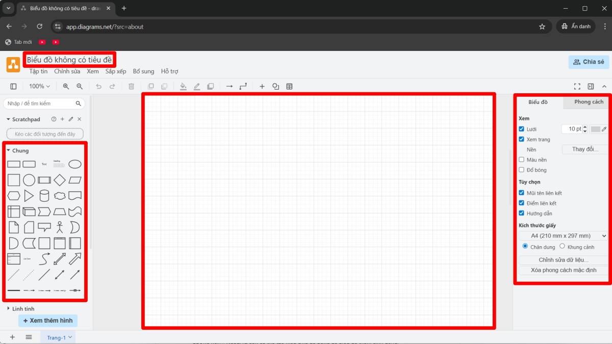Enable the Màu nền checkbox
The image size is (612, 344).
[x=521, y=160]
